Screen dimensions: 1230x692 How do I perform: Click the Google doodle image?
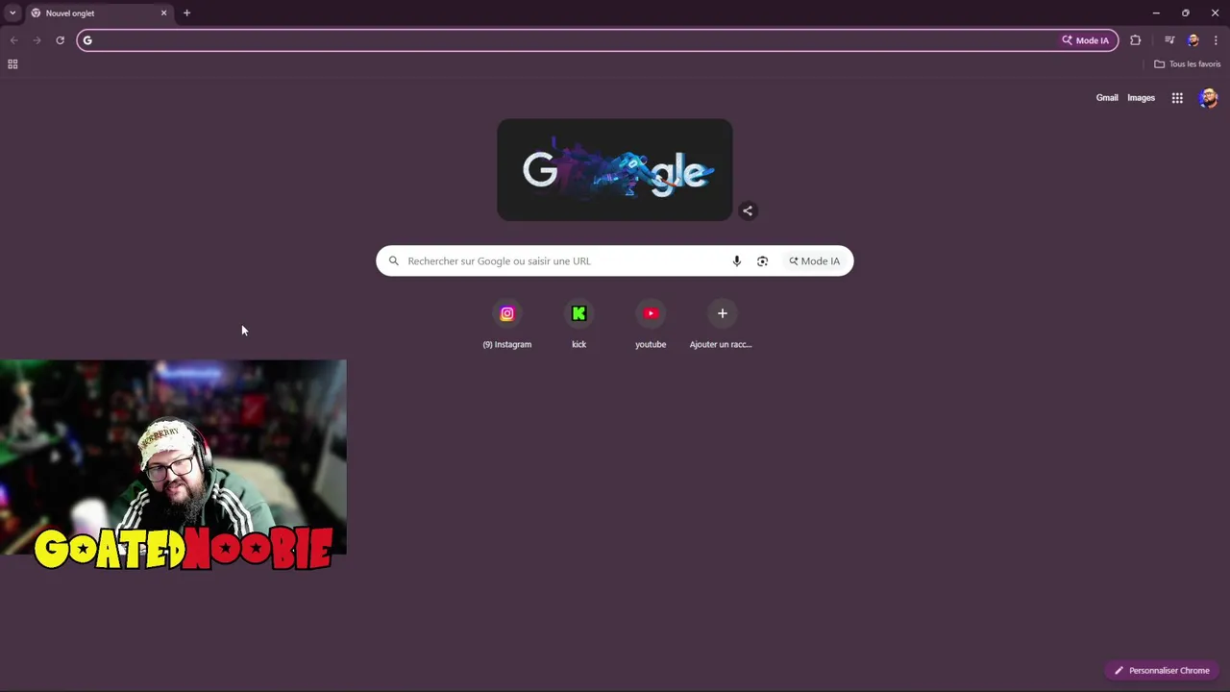[615, 170]
